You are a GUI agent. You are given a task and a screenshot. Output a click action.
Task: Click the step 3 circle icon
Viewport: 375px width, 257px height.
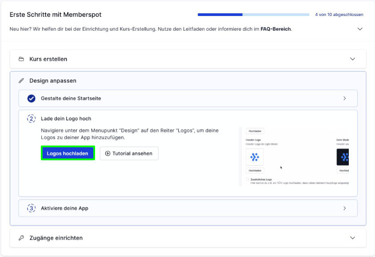(x=32, y=208)
